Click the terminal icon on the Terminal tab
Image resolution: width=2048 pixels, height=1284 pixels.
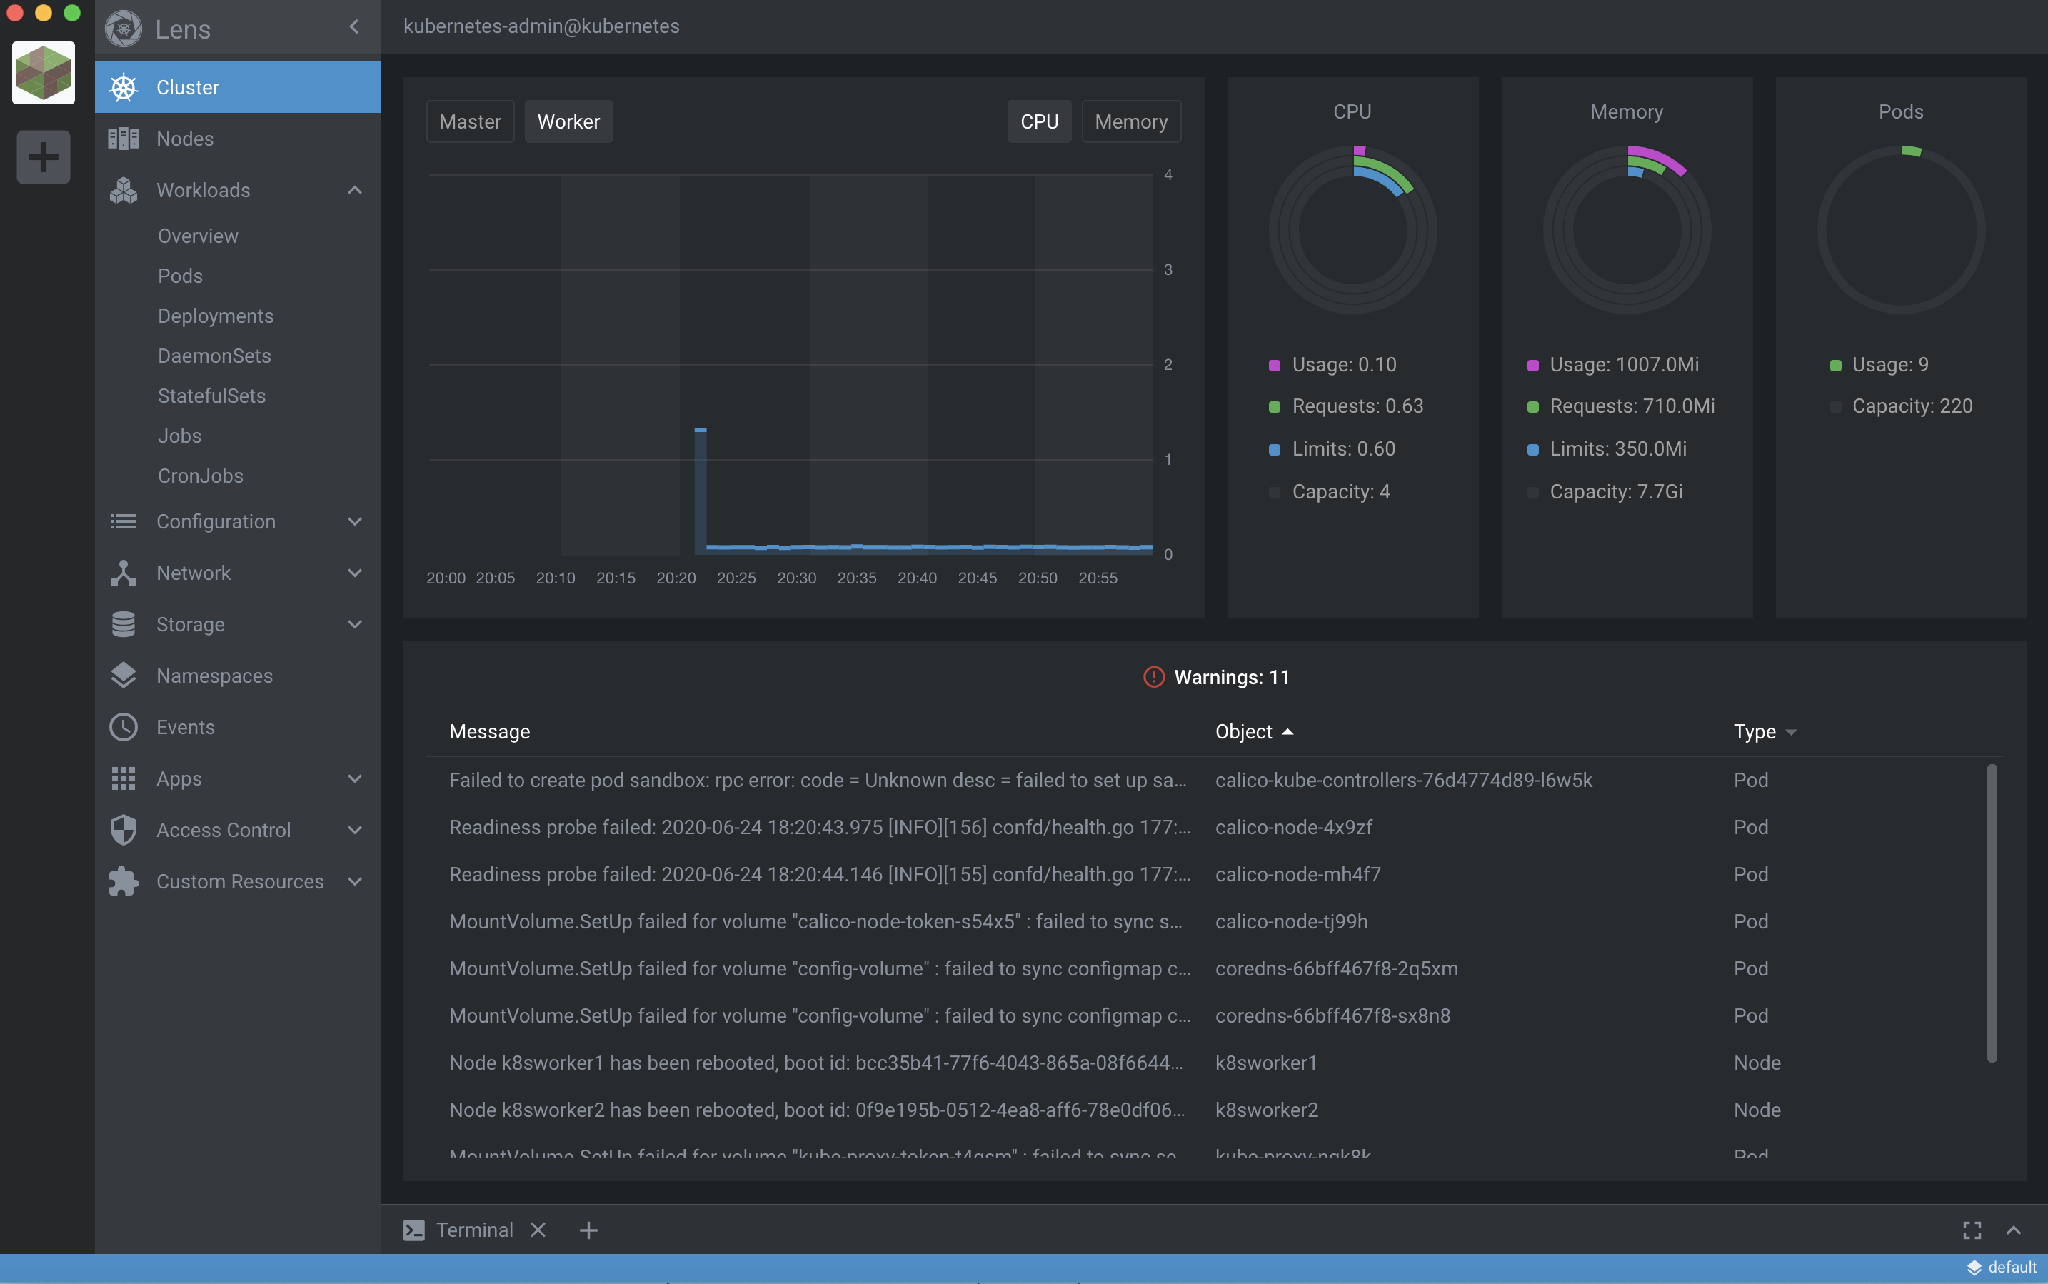[x=413, y=1229]
